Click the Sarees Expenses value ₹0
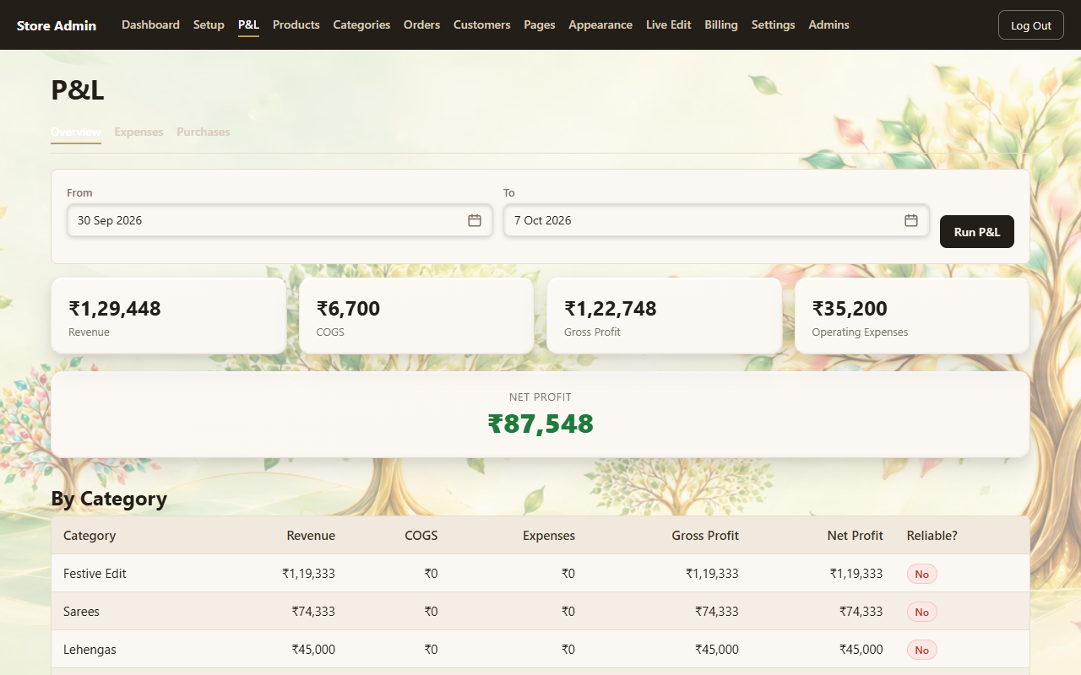The height and width of the screenshot is (675, 1081). click(x=568, y=612)
